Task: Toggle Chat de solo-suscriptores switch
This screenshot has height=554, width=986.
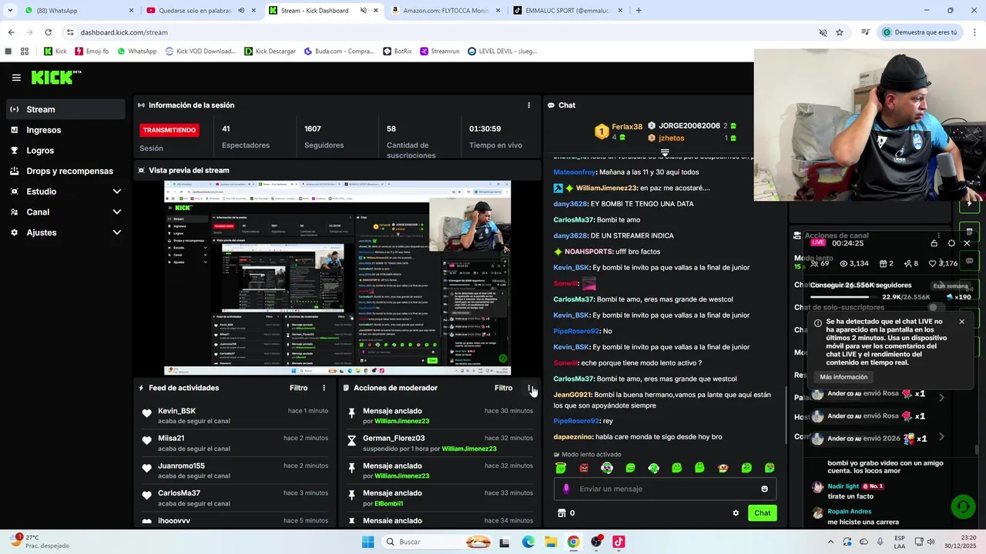Action: point(935,308)
